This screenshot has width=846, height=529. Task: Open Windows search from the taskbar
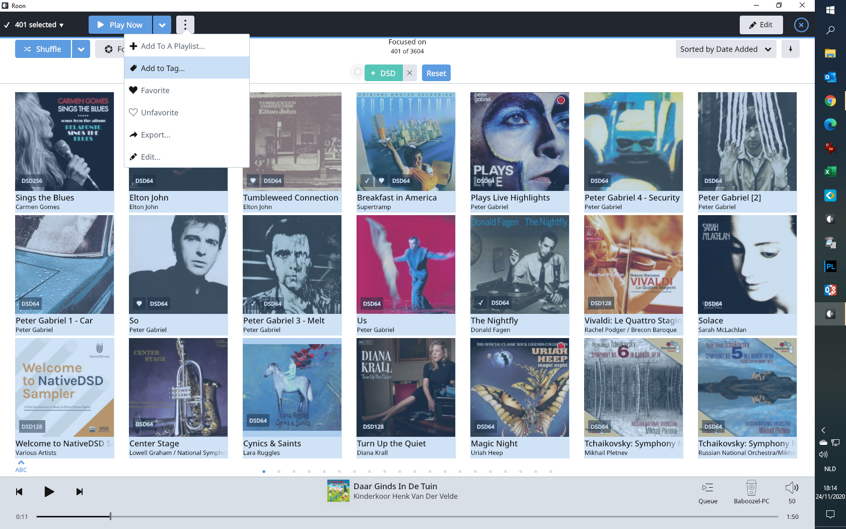tap(830, 30)
